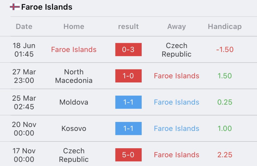This screenshot has height=166, width=257.
Task: Click the result column header
Action: [128, 27]
